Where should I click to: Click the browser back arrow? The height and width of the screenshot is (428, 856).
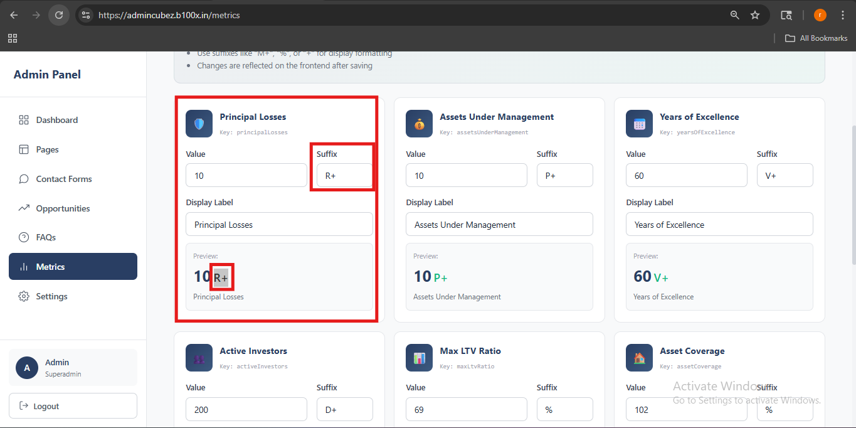coord(14,15)
